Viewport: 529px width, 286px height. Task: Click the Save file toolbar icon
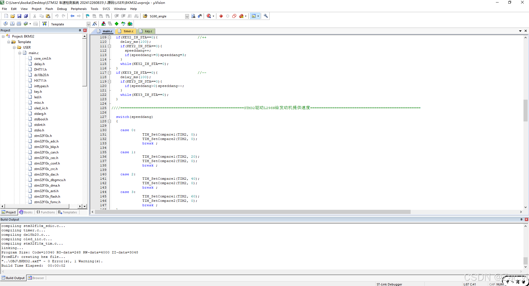point(19,16)
